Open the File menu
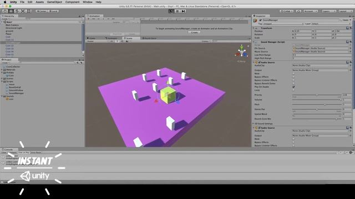Image resolution: width=355 pixels, height=199 pixels. click(x=22, y=2)
